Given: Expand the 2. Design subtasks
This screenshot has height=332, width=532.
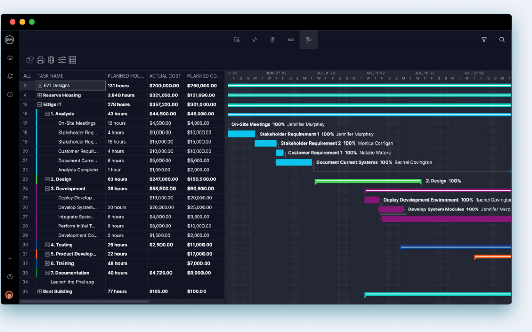Looking at the screenshot, I should pyautogui.click(x=47, y=179).
